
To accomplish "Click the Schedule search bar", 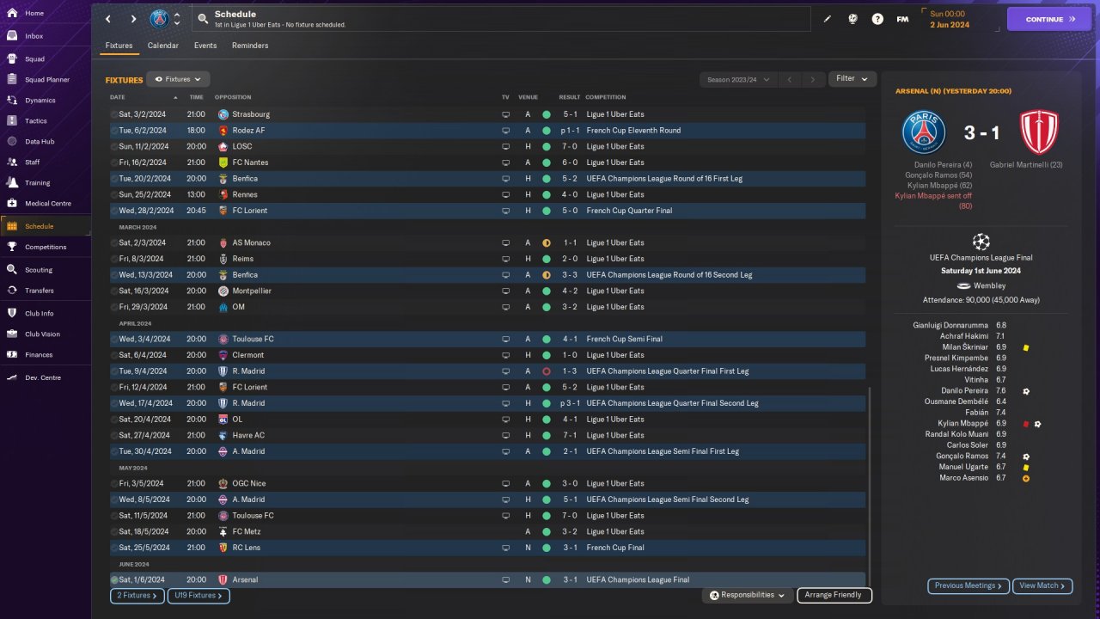I will coord(502,19).
